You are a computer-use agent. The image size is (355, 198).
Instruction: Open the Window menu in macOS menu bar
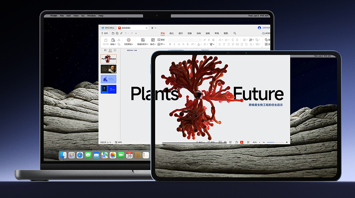coord(92,16)
